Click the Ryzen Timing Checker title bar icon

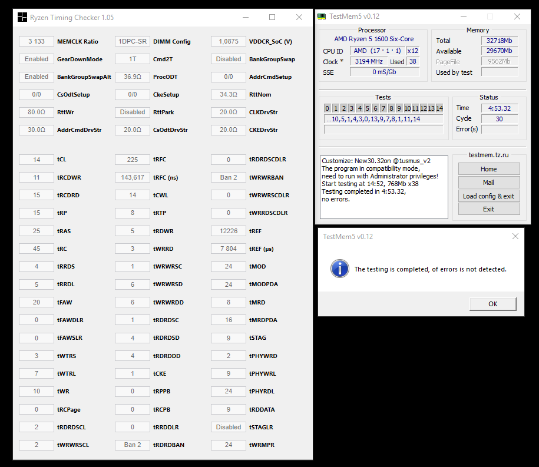tap(22, 17)
